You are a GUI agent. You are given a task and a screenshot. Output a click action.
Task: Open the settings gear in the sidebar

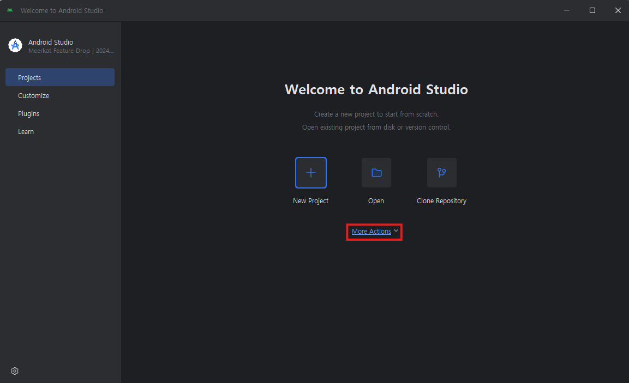click(15, 371)
